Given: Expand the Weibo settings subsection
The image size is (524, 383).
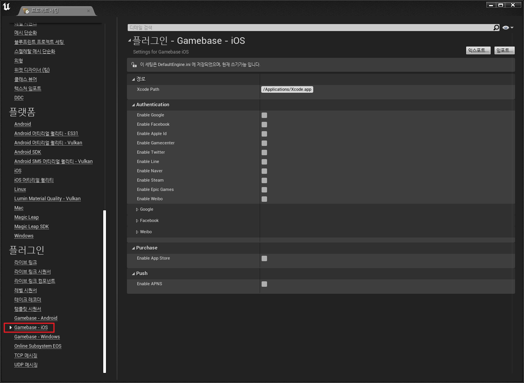Looking at the screenshot, I should [137, 232].
